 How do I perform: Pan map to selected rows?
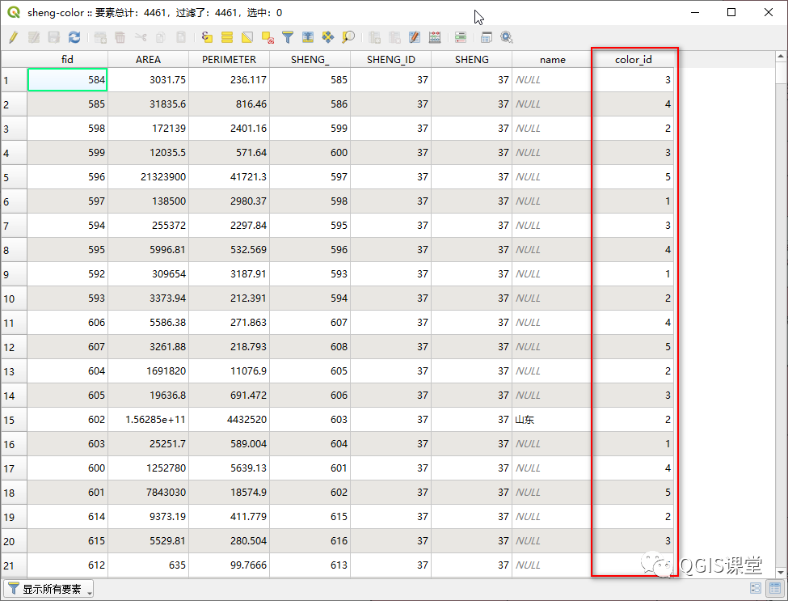click(x=328, y=37)
